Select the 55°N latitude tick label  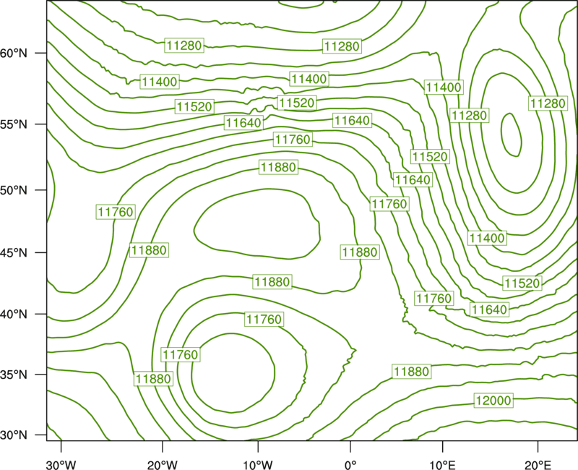[x=14, y=124]
